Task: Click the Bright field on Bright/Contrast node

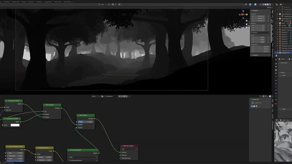Action: pyautogui.click(x=45, y=157)
